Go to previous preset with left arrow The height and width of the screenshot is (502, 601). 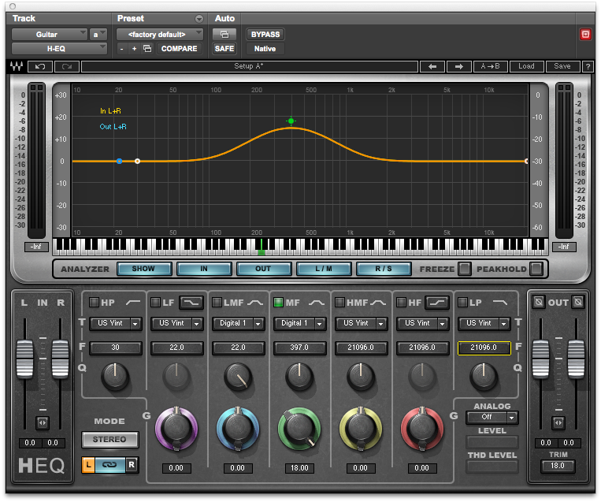coord(432,67)
